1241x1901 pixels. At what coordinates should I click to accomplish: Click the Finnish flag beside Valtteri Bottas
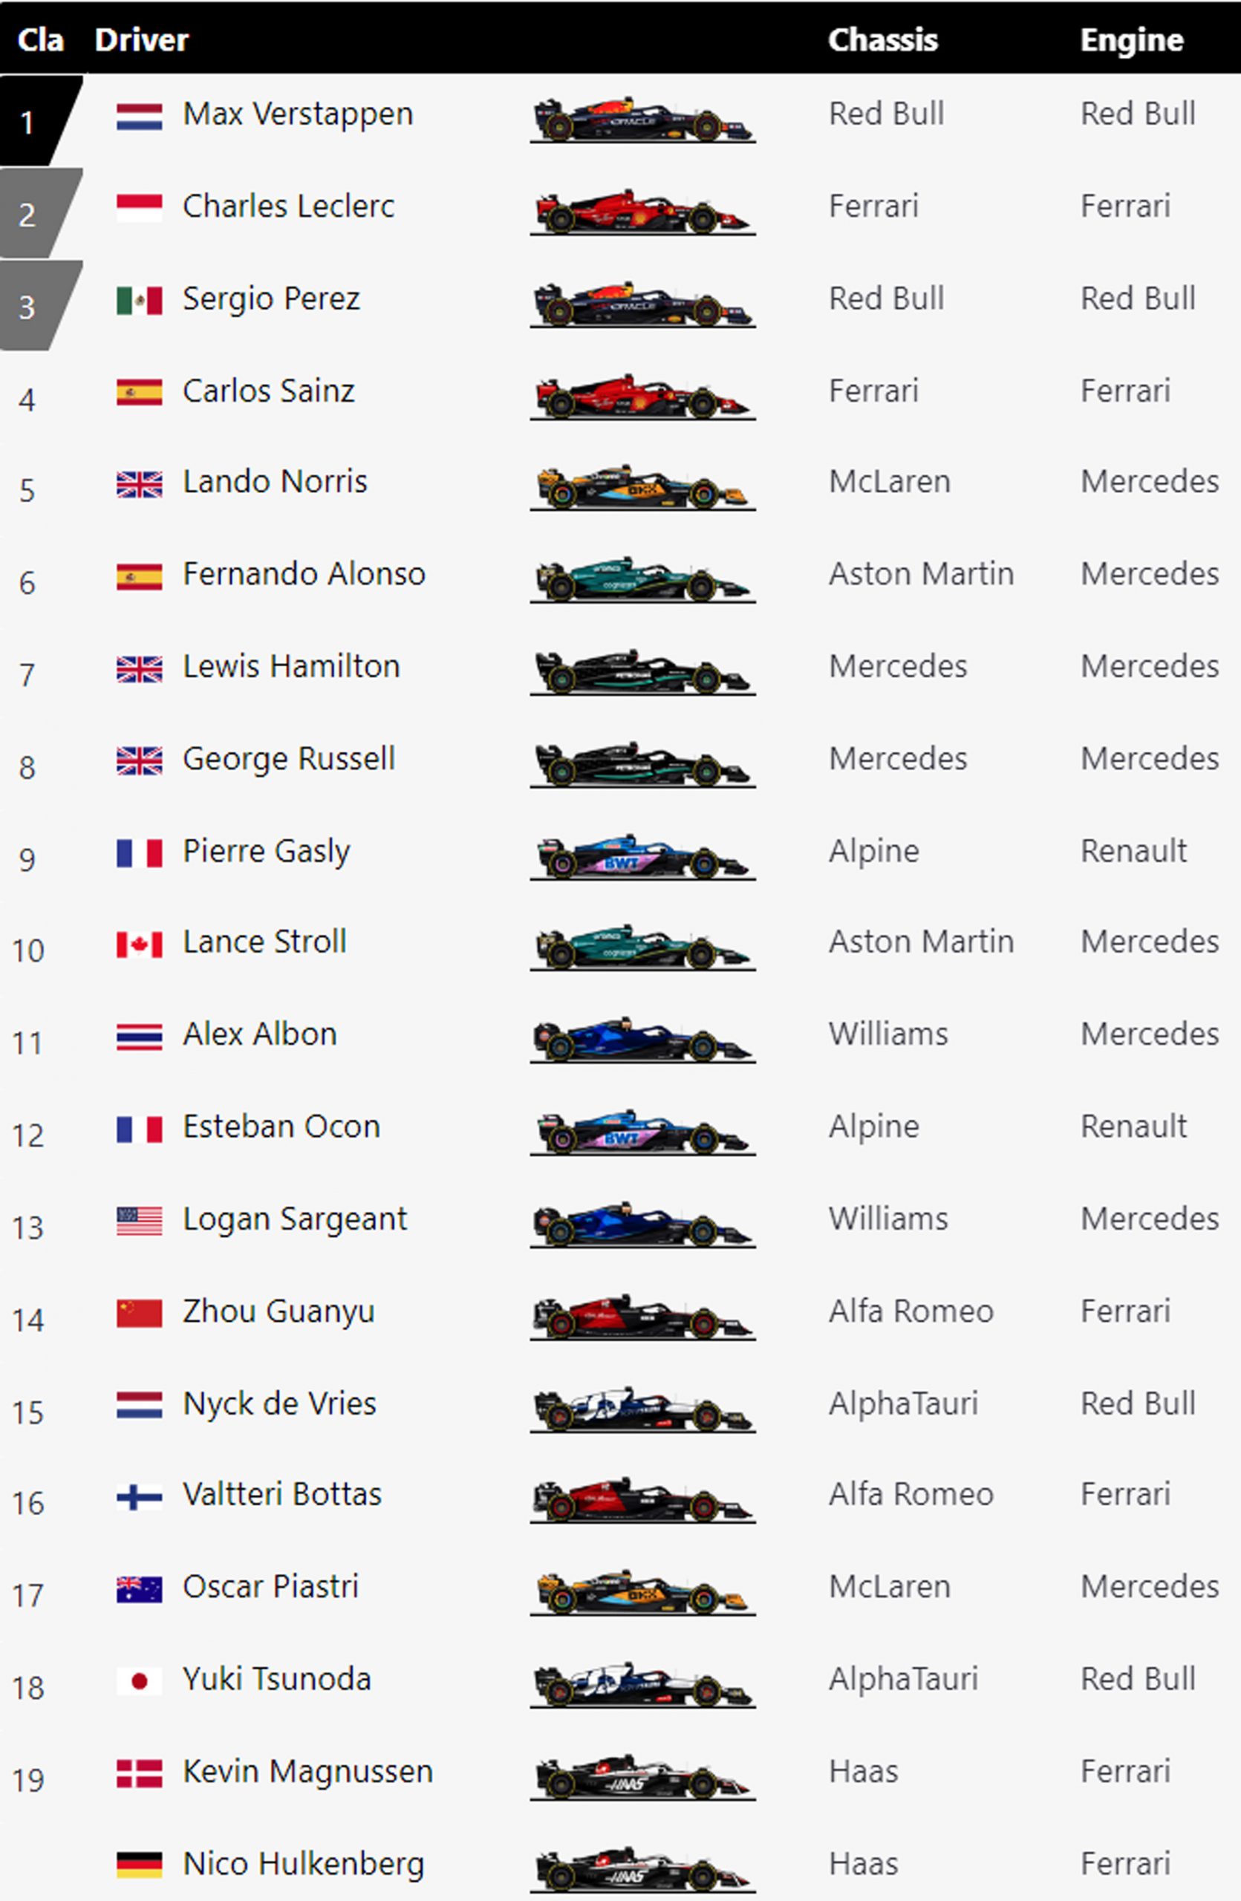tap(139, 1496)
